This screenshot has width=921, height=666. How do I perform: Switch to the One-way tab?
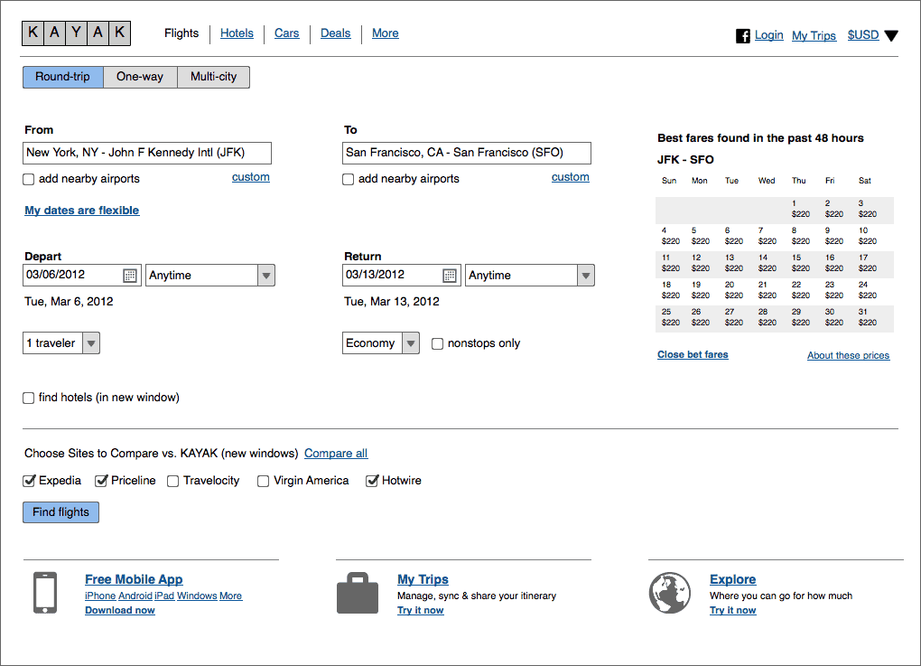pos(140,77)
